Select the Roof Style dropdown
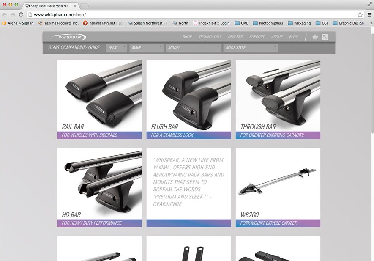This screenshot has width=374, height=261. click(250, 48)
